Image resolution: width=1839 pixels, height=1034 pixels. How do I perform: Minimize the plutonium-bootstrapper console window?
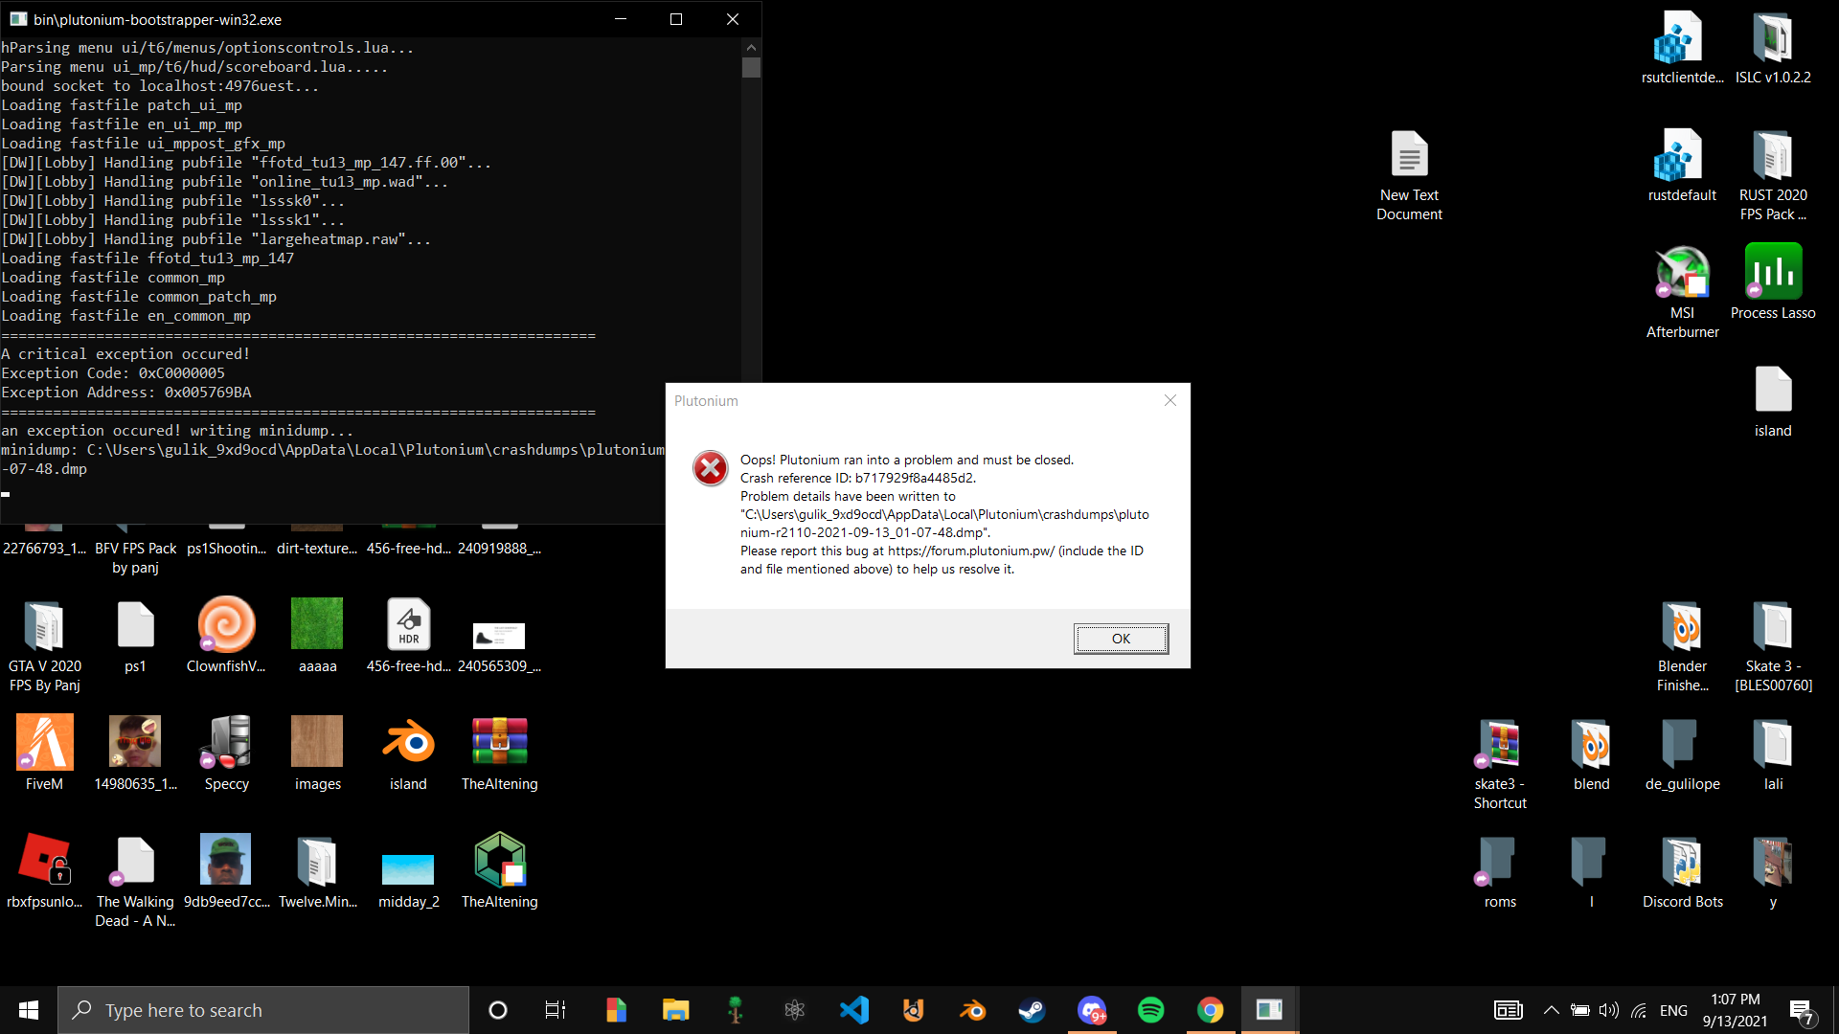tap(621, 19)
